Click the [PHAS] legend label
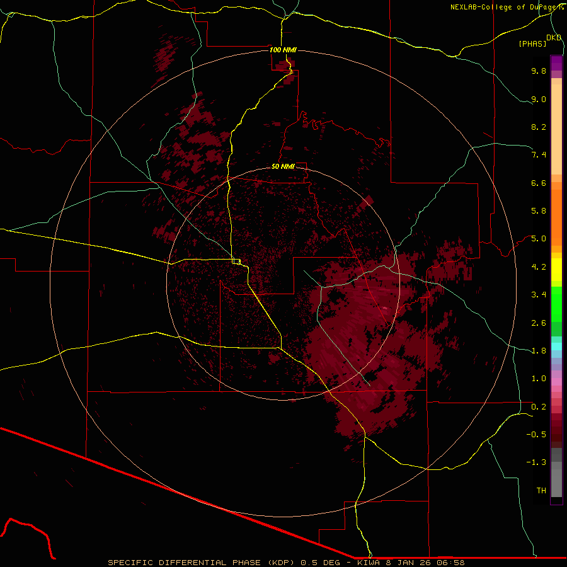 [532, 43]
